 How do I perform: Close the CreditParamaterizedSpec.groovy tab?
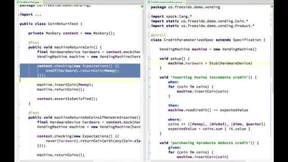(x=184, y=2)
